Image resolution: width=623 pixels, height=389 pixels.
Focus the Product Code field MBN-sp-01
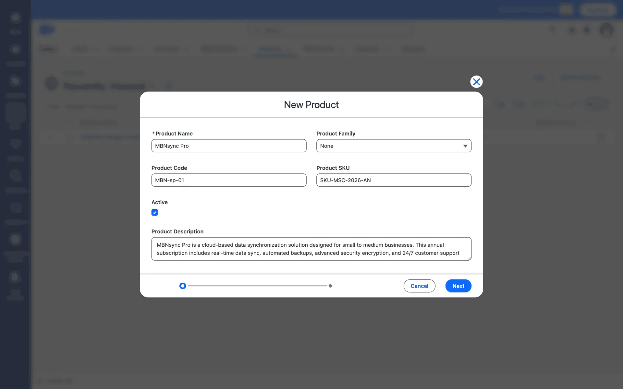229,180
